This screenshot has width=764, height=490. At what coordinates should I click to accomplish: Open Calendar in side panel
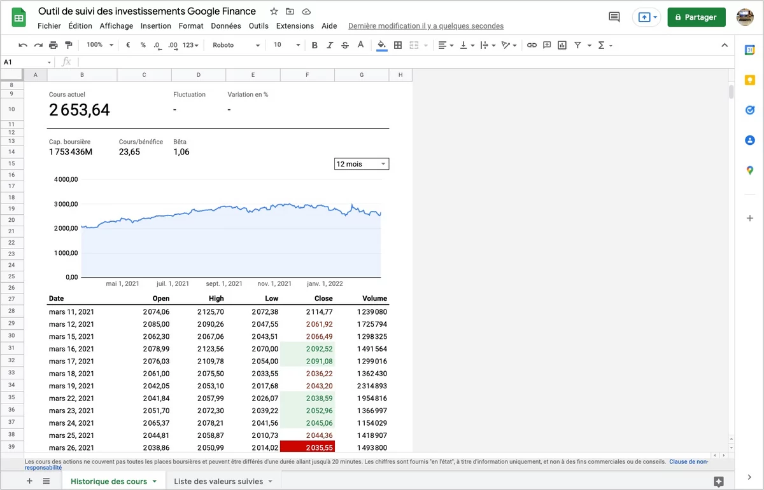[750, 50]
